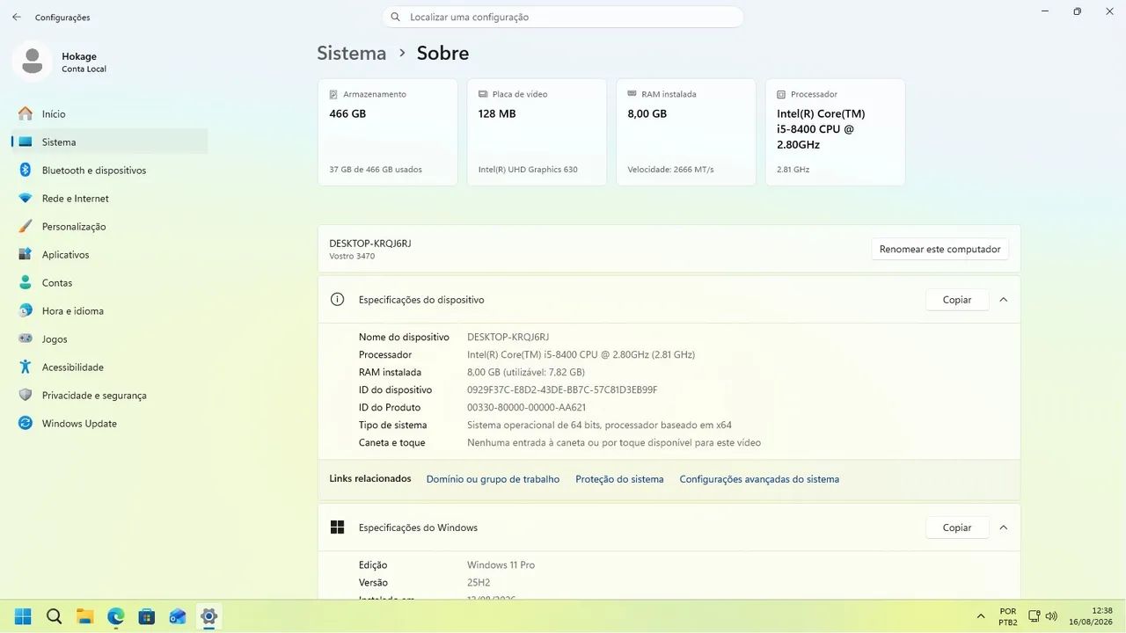Click the Windows 11 Pro edition text

(x=501, y=564)
